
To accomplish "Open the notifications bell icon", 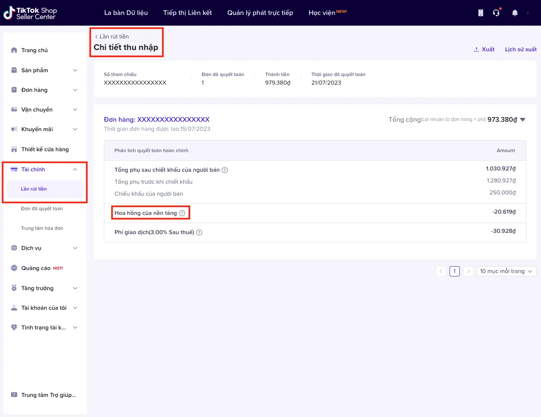I will coord(515,13).
